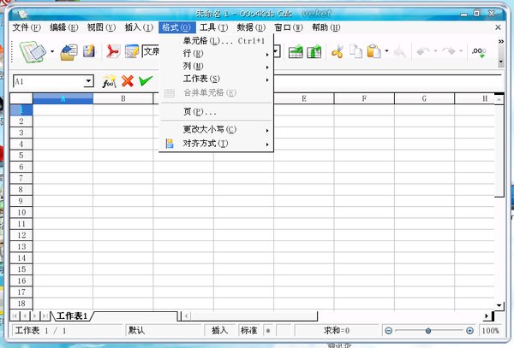Click the edit document icon beside PDF
Viewport: 514px width, 348px height.
pos(132,51)
